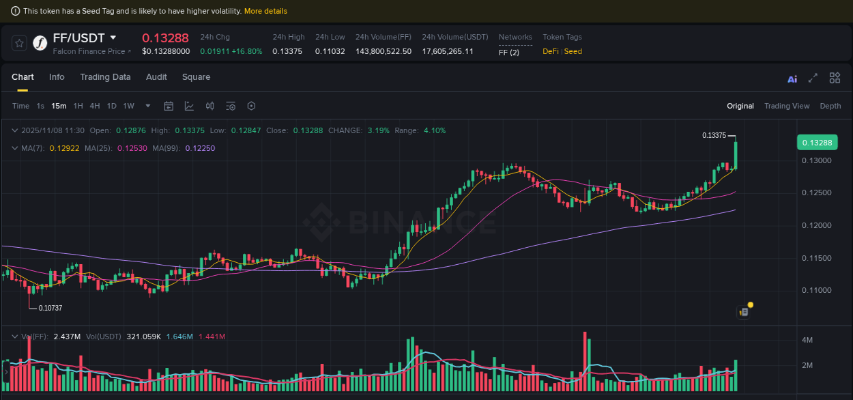Launch the Binance Ai assistant

(792, 78)
